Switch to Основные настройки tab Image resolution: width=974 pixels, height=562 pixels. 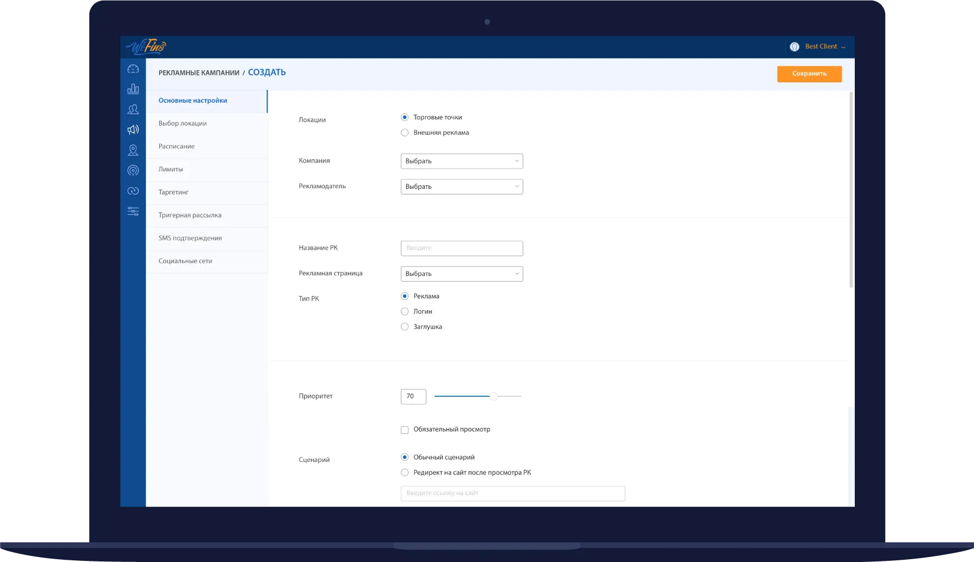206,101
